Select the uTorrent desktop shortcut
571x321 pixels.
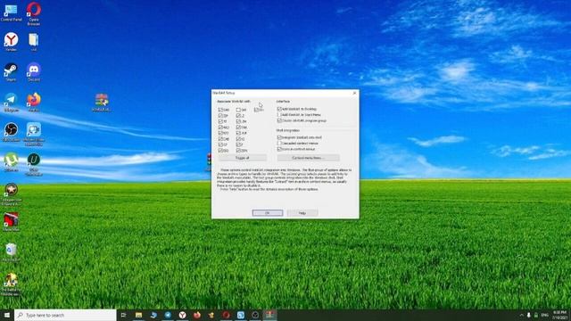(11, 162)
